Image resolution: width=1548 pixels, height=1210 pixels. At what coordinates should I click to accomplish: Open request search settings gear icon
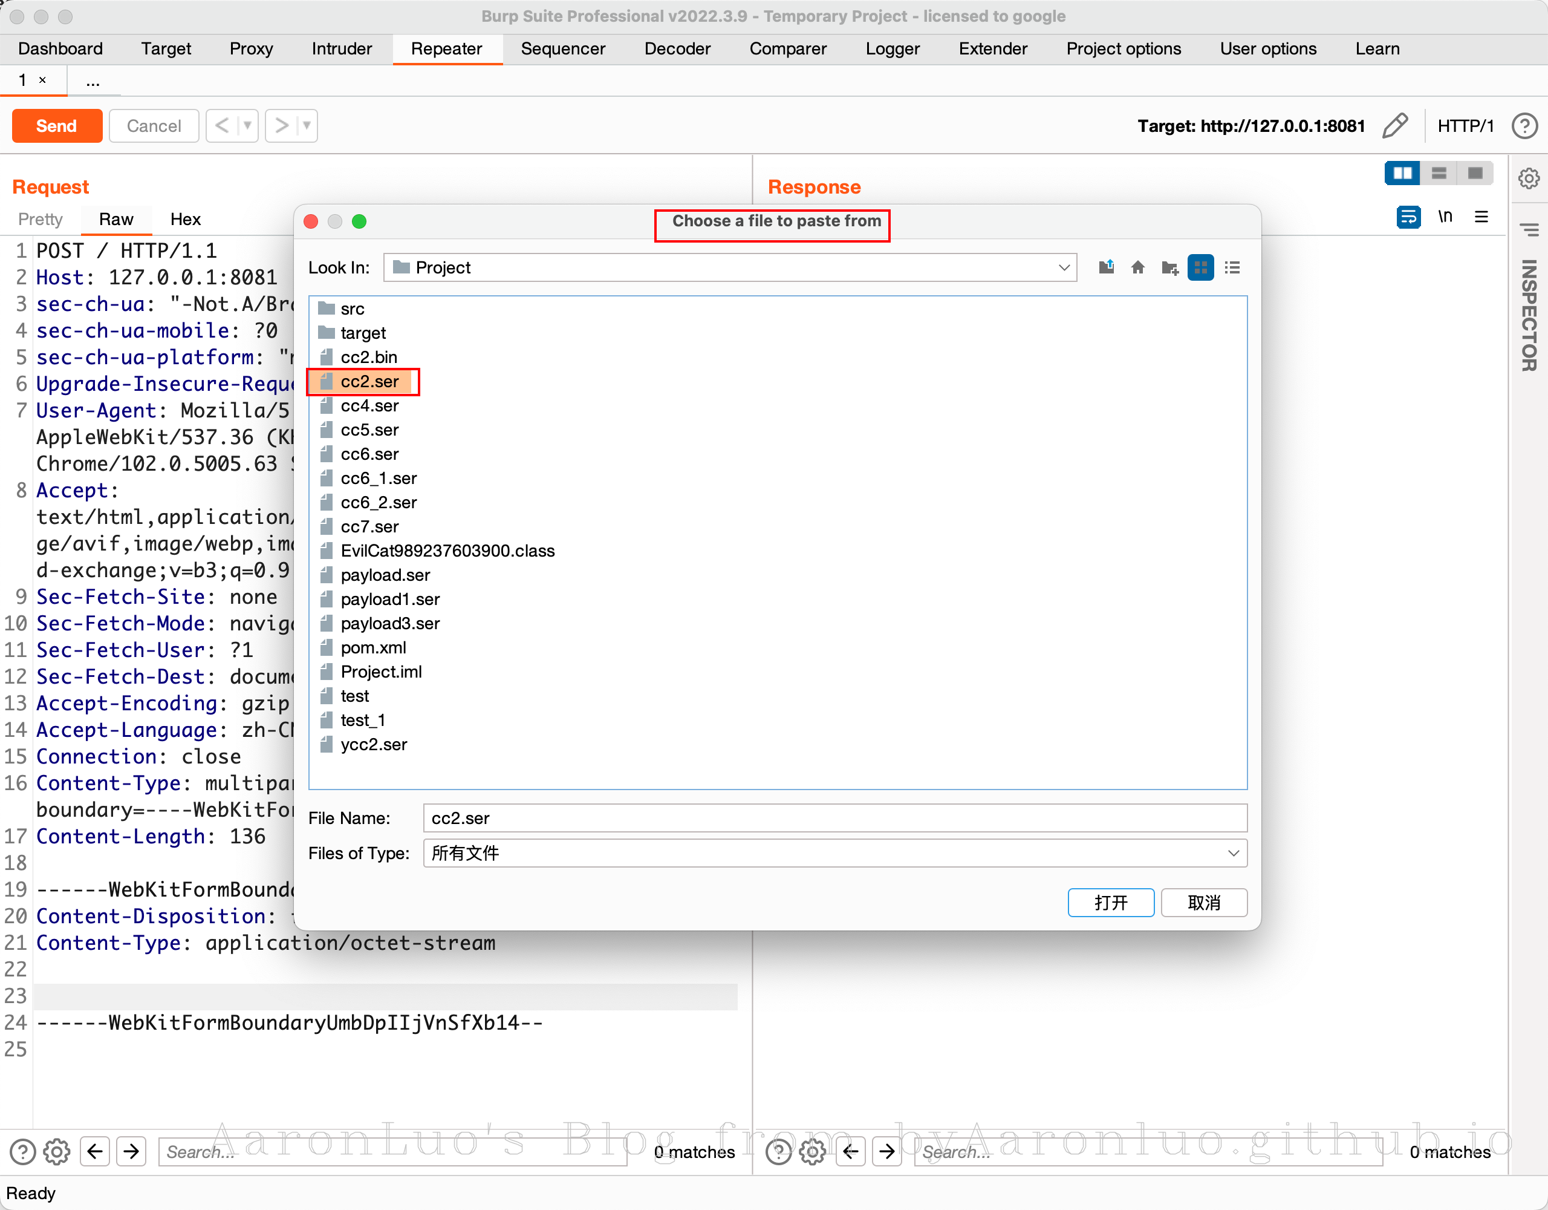57,1152
